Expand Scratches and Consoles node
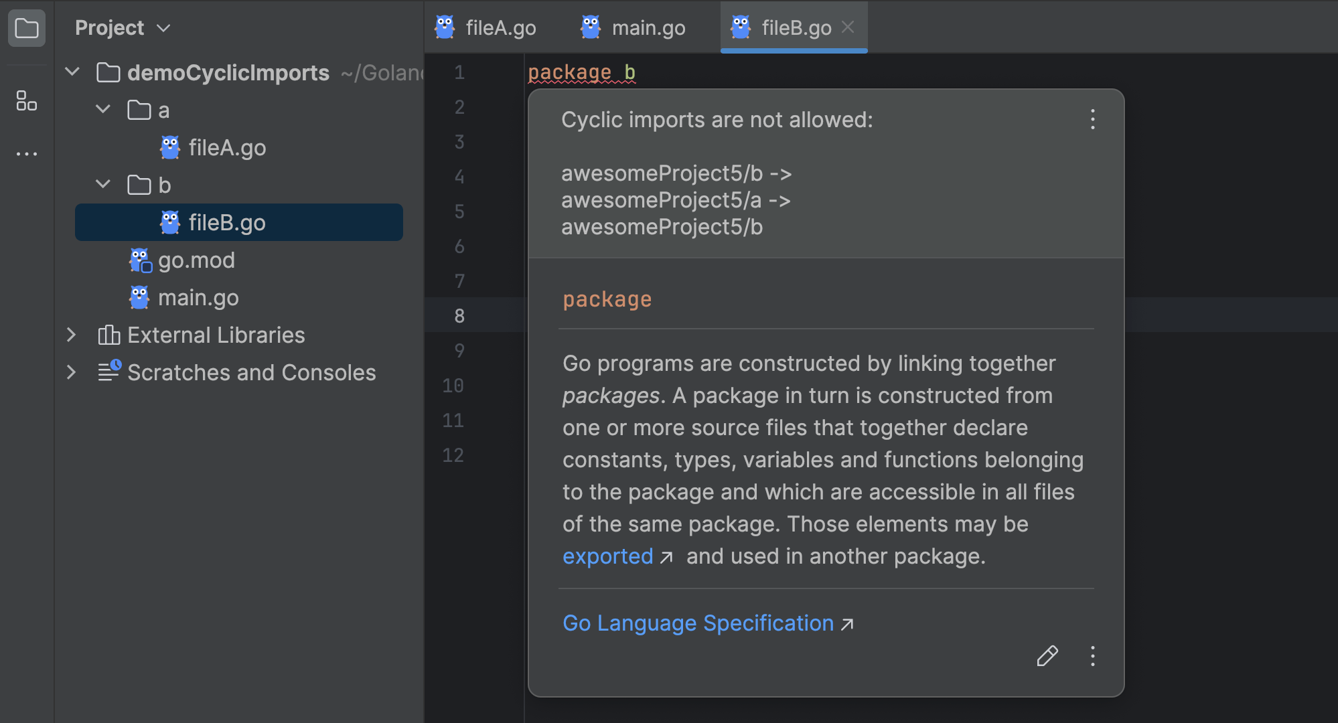 [72, 372]
